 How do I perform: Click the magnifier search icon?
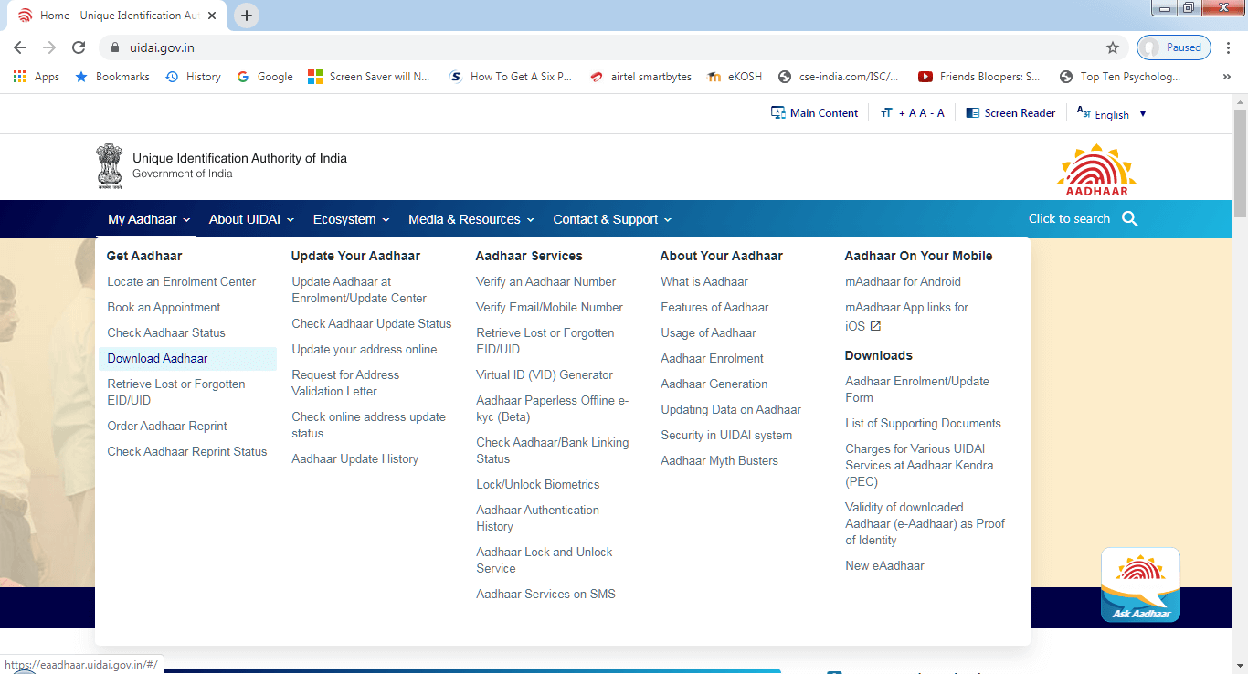pyautogui.click(x=1130, y=219)
